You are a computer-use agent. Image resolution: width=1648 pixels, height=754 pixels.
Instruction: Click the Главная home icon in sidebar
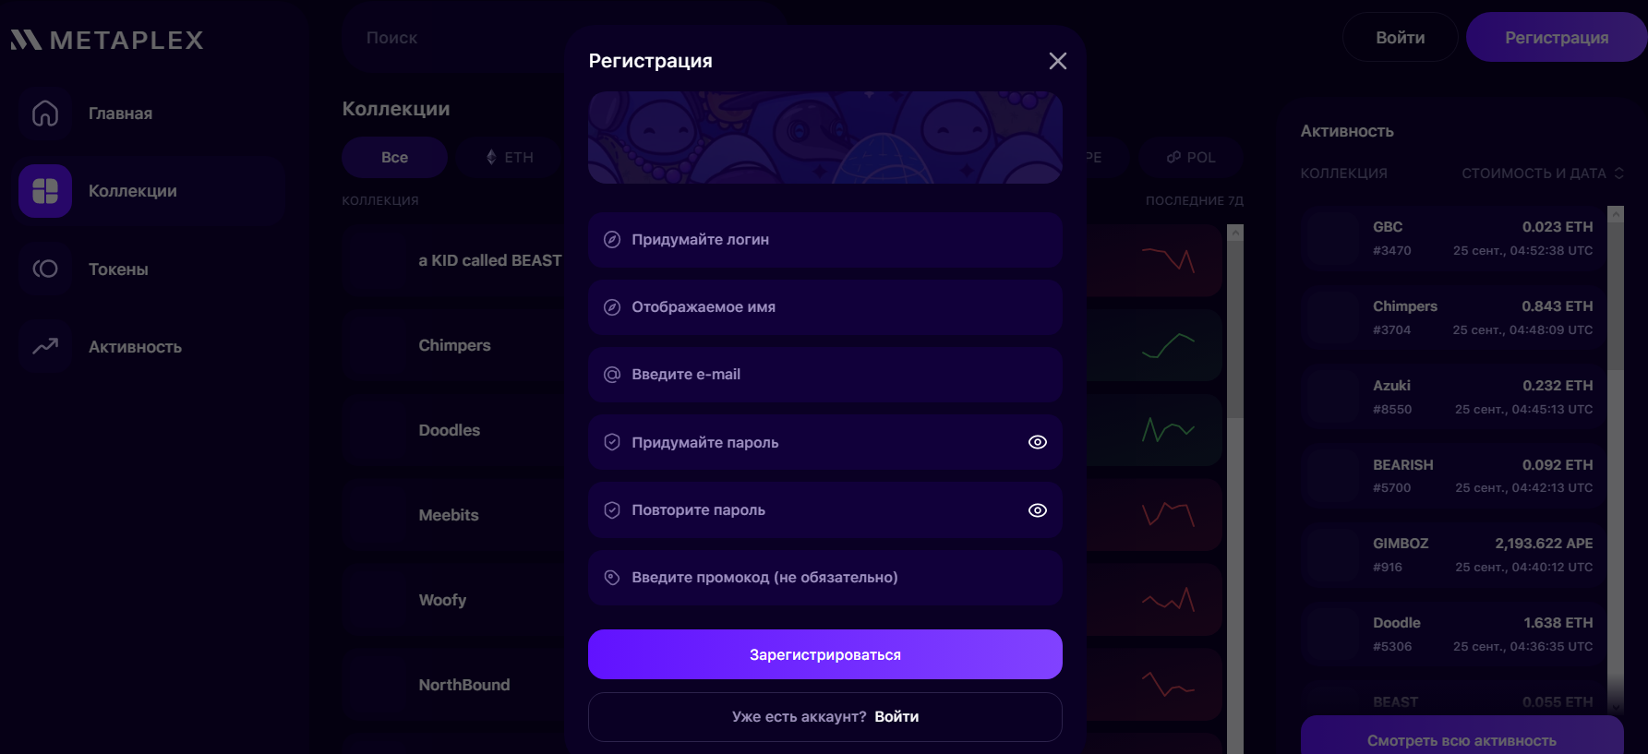pyautogui.click(x=45, y=114)
